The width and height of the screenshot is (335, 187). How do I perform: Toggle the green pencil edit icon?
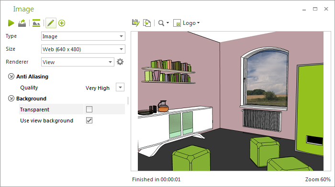pyautogui.click(x=51, y=23)
